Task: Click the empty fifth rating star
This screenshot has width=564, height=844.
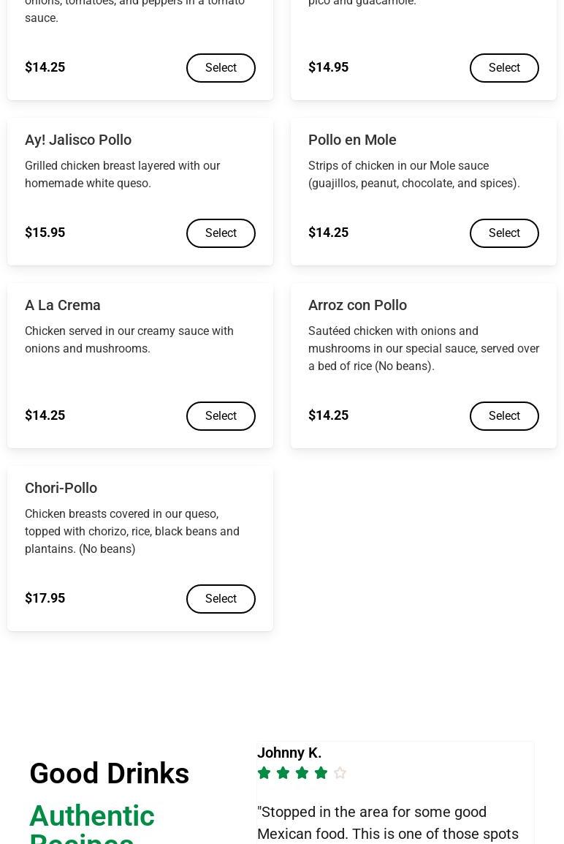Action: [x=340, y=773]
